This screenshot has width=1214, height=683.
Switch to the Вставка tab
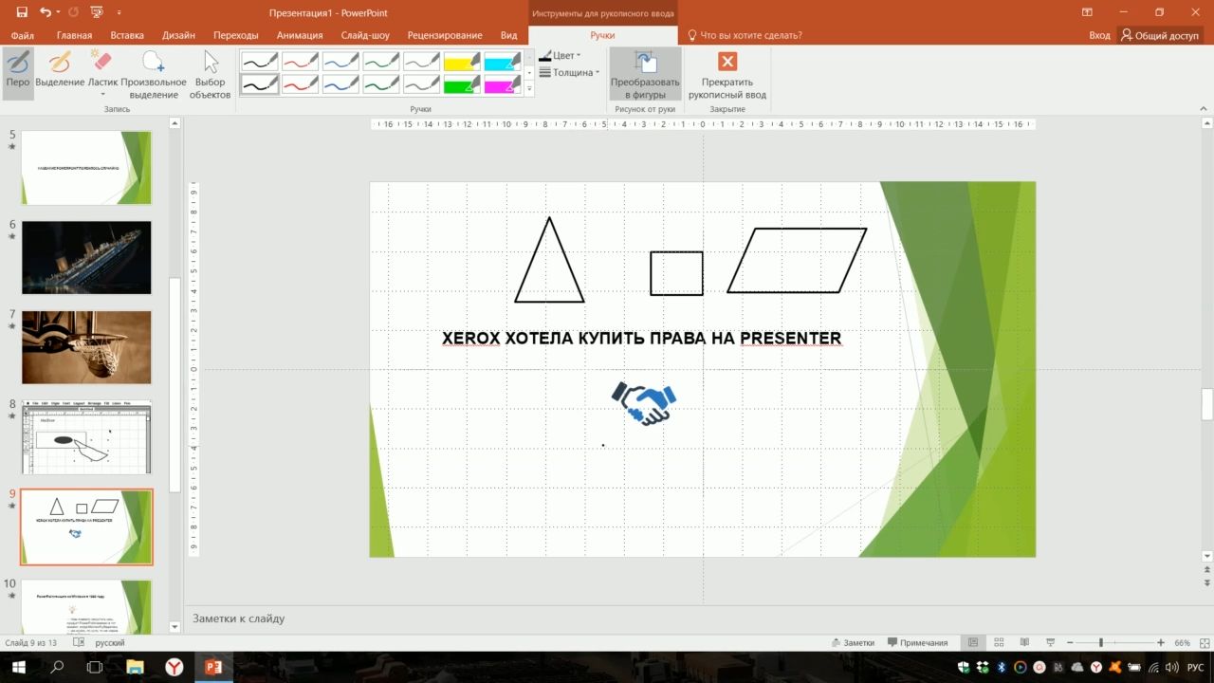point(127,35)
